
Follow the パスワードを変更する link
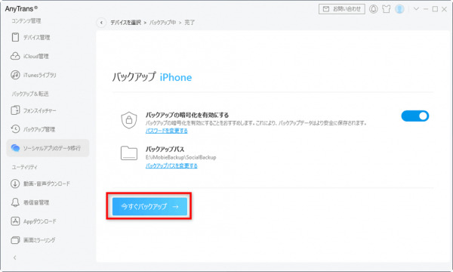[x=166, y=131]
